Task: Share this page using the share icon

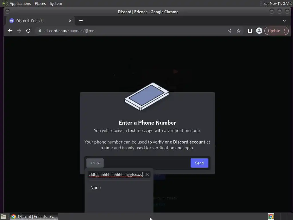Action: click(x=229, y=31)
